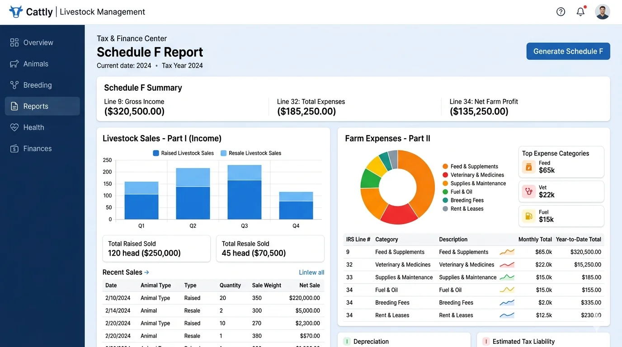Screen dimensions: 622x347
Task: Open the help question mark icon
Action: click(x=561, y=12)
